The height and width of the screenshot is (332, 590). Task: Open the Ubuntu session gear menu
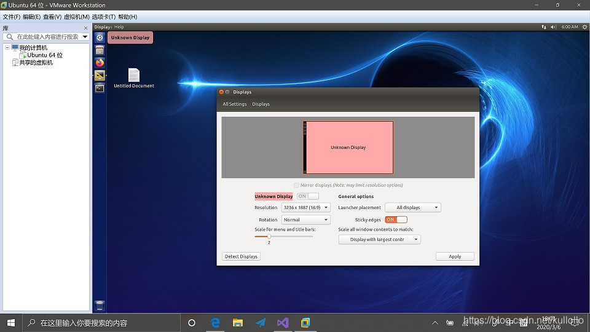[584, 27]
